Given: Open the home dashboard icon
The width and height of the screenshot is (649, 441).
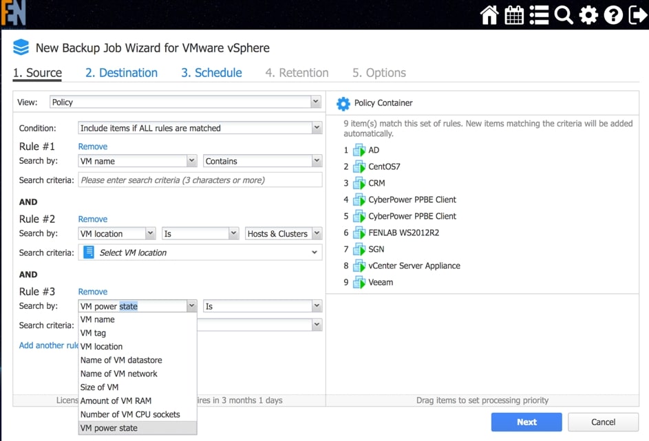Looking at the screenshot, I should tap(489, 14).
